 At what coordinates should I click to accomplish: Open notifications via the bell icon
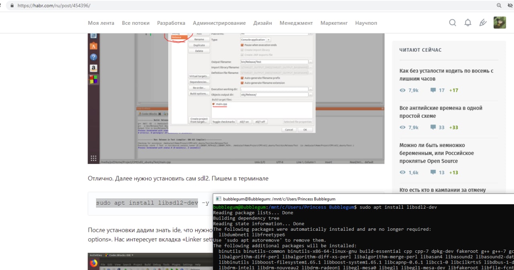[468, 23]
